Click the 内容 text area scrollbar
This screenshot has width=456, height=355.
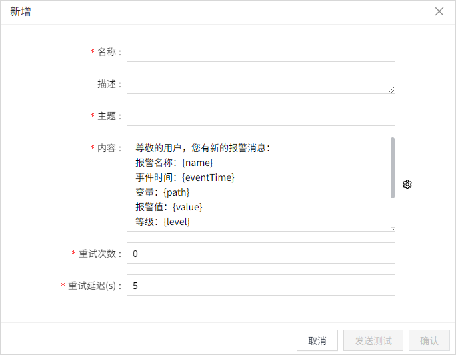pos(392,167)
